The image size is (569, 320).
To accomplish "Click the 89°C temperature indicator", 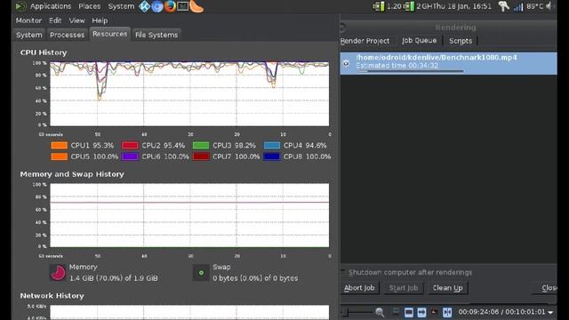I will pos(535,6).
